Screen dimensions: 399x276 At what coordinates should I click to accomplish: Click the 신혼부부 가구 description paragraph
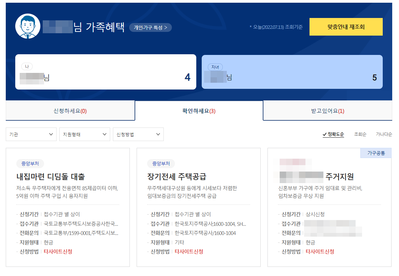[320, 192]
